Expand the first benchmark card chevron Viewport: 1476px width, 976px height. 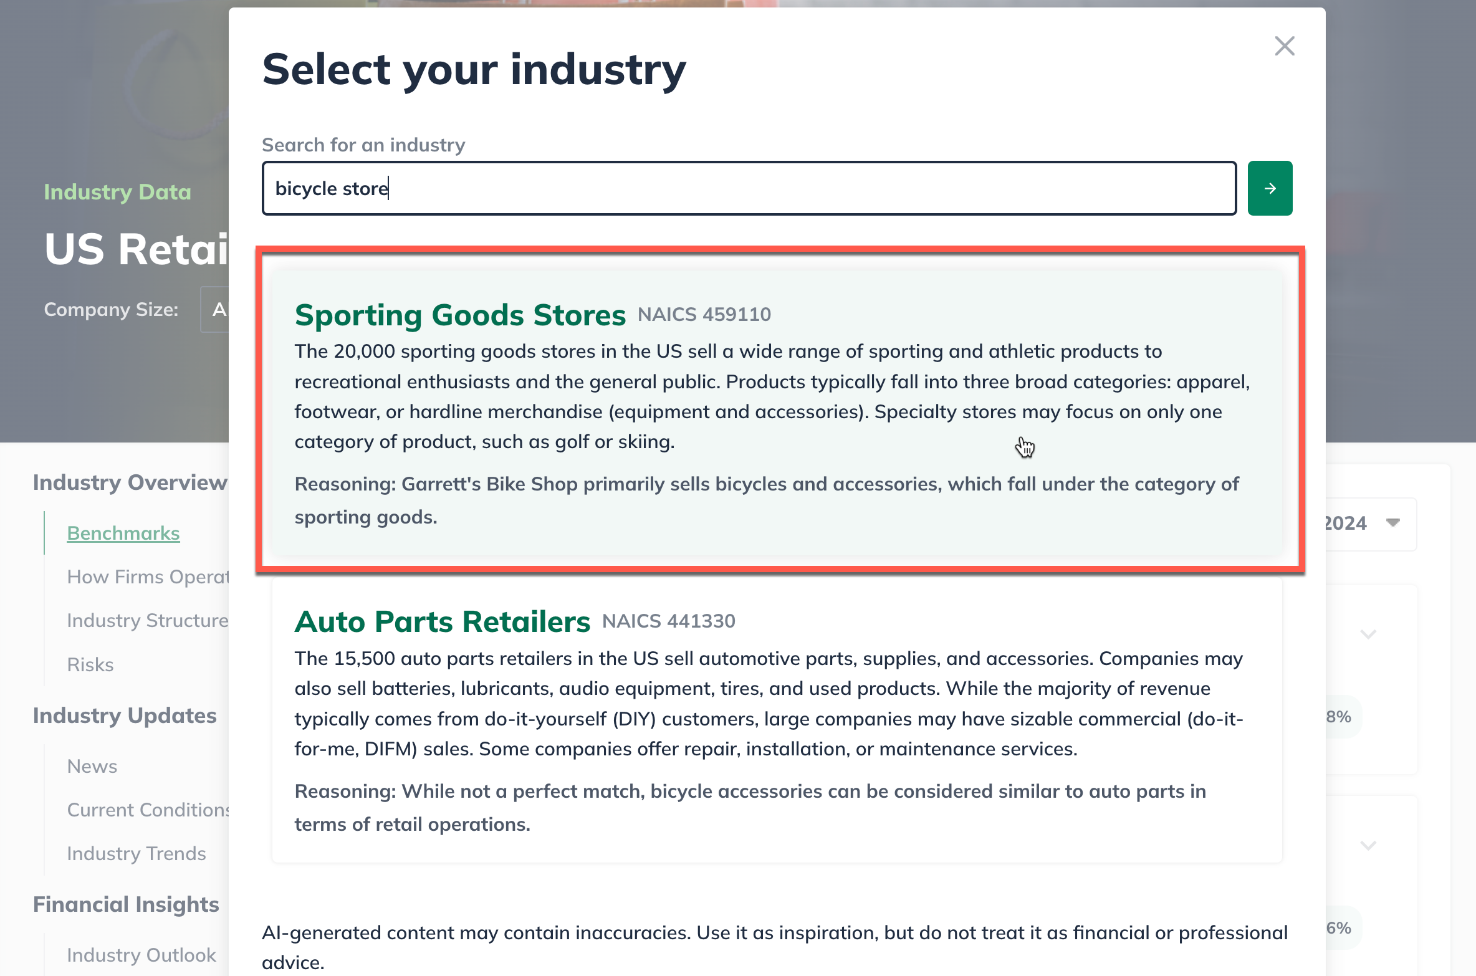point(1368,634)
